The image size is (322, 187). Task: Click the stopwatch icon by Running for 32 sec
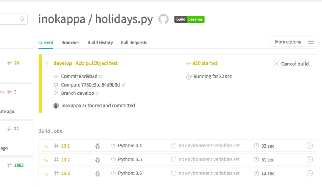point(189,77)
